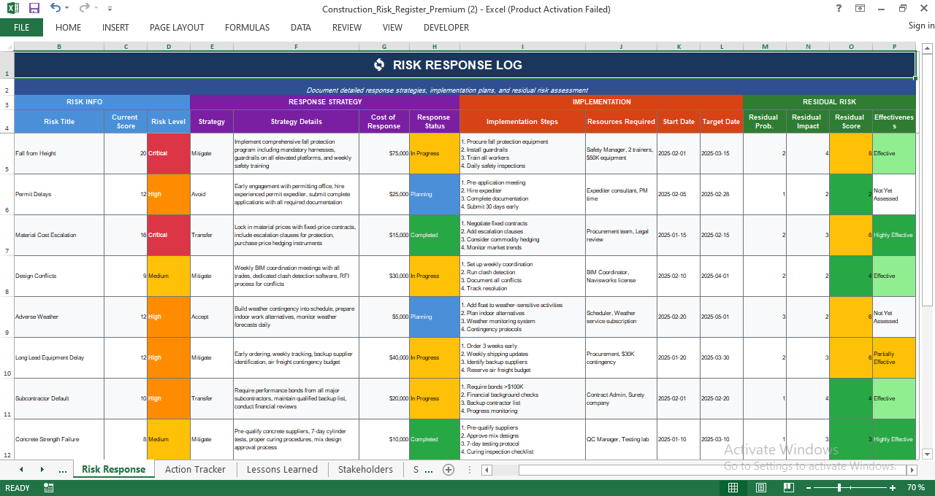Open the PAGE LAYOUT ribbon tab
Screen dimensions: 935x496
click(x=177, y=28)
